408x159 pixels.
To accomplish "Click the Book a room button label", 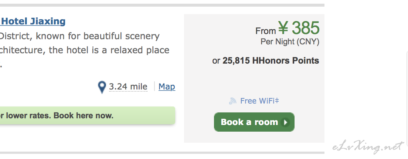I will pos(249,122).
